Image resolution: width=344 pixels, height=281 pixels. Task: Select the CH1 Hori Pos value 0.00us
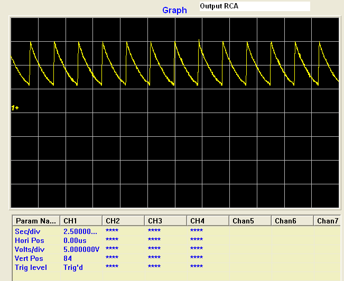(x=75, y=240)
